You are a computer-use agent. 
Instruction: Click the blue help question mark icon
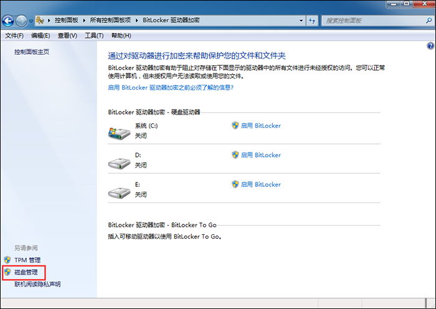(x=430, y=46)
